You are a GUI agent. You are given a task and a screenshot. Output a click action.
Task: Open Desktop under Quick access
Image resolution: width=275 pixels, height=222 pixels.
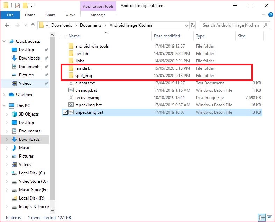click(x=26, y=50)
